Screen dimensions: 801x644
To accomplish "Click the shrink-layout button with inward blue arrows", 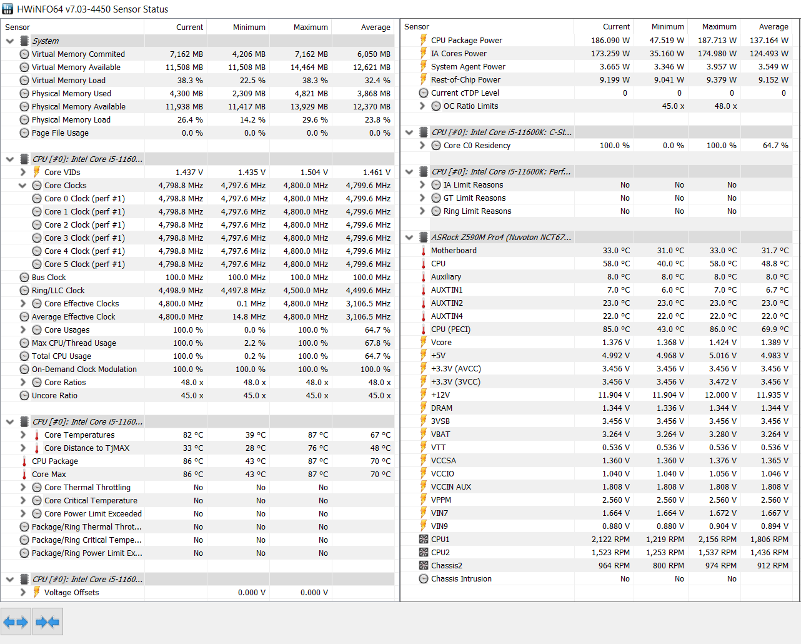I will [47, 621].
